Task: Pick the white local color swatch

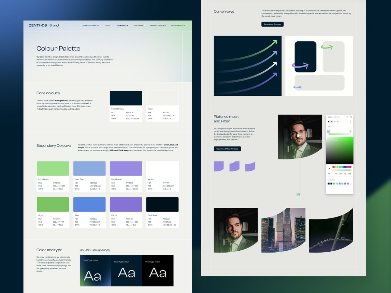Action: point(351,184)
